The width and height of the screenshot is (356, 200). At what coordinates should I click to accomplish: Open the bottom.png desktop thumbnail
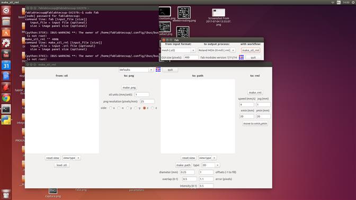click(x=165, y=13)
